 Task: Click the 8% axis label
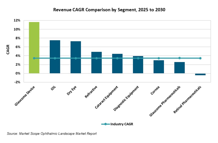click(x=18, y=38)
